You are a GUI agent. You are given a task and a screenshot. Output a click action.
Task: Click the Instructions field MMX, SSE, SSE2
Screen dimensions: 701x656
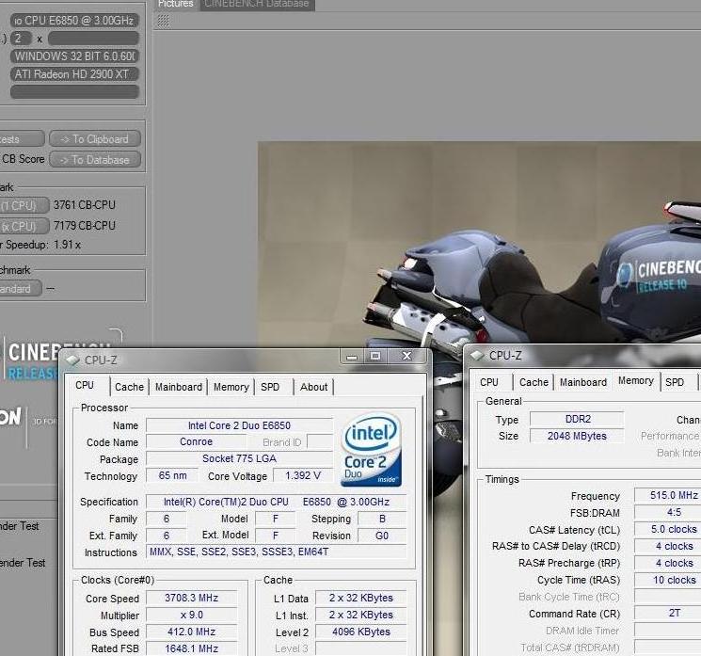[x=277, y=552]
